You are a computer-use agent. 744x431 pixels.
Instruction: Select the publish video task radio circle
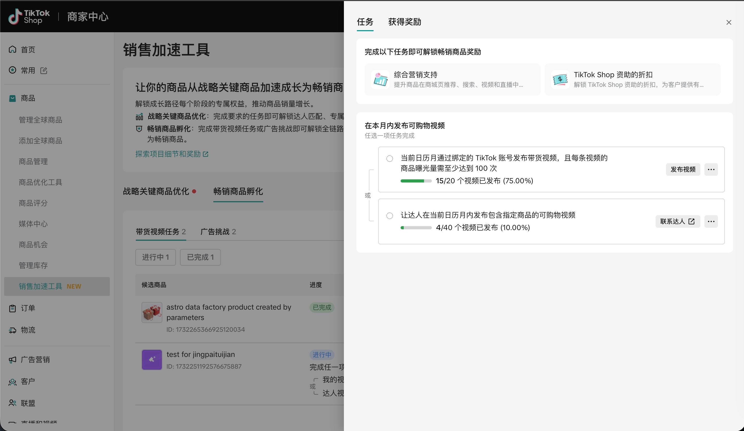(x=390, y=158)
